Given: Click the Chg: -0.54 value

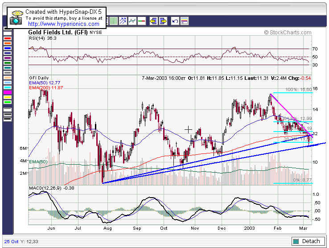Looking at the screenshot, I should (x=300, y=78).
